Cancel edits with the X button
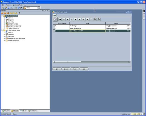This screenshot has height=116, width=146. point(87,20)
